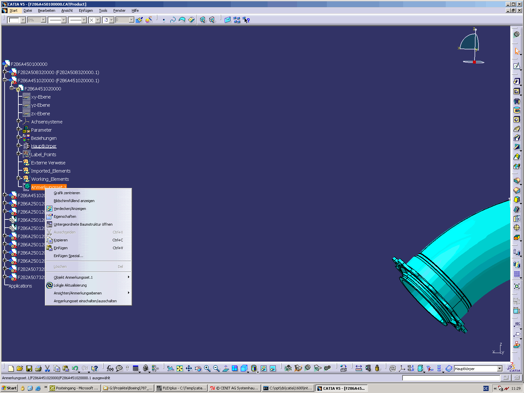Save with the floppy disk icon
The image size is (524, 393).
29,368
